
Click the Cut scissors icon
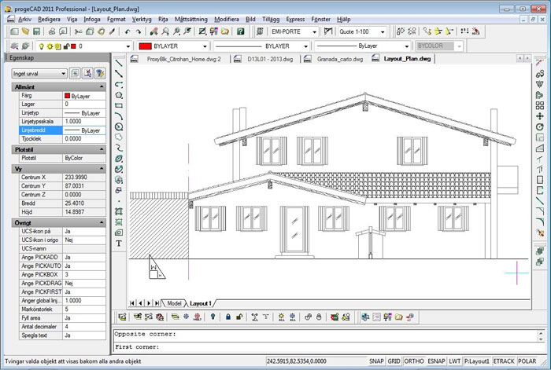(x=79, y=31)
